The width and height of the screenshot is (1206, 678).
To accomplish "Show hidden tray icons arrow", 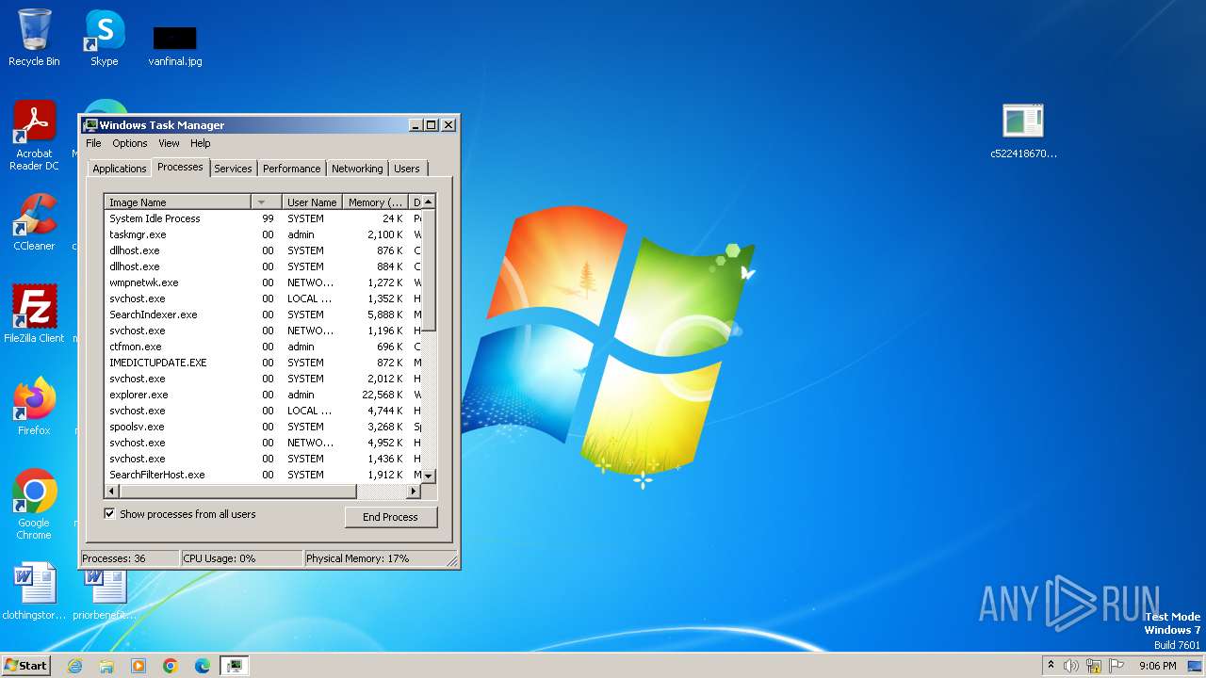I will 1051,665.
